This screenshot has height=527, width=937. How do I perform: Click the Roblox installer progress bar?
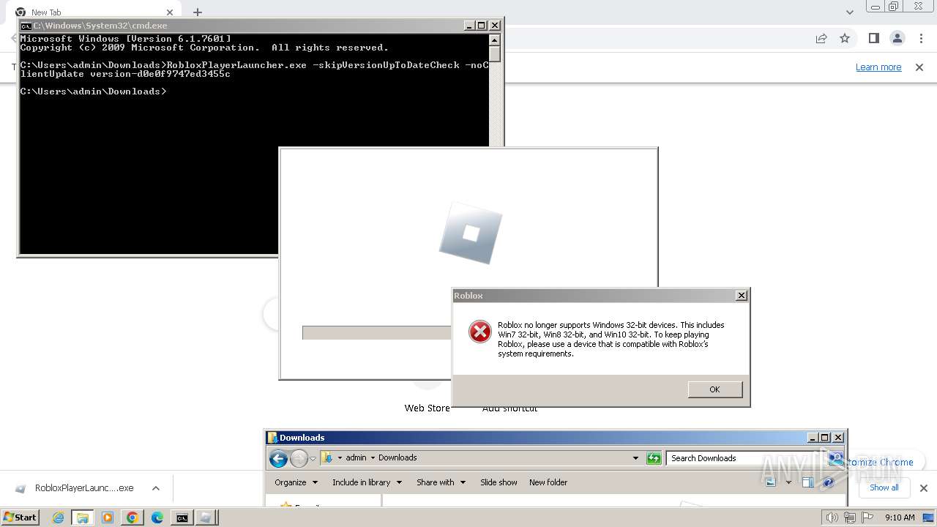[x=377, y=333]
